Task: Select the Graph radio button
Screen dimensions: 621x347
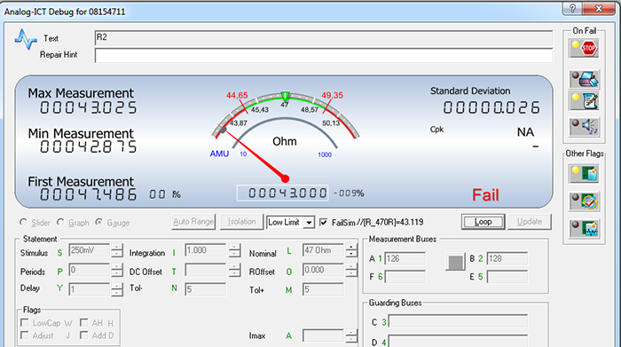Action: (60, 222)
